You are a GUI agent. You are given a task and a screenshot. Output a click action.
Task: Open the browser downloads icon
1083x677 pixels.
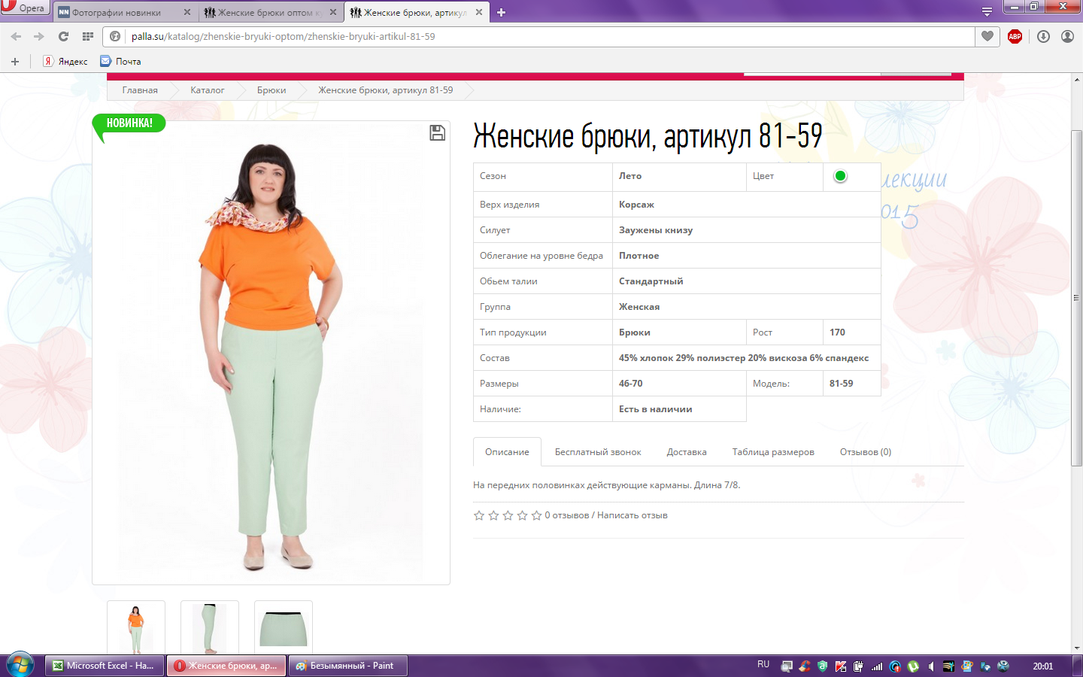1043,36
